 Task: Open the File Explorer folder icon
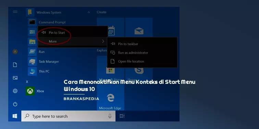tap(32, 42)
